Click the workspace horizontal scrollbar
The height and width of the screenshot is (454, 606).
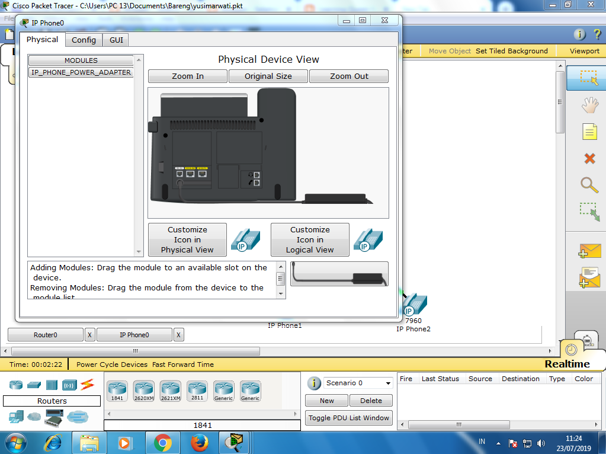(x=135, y=351)
